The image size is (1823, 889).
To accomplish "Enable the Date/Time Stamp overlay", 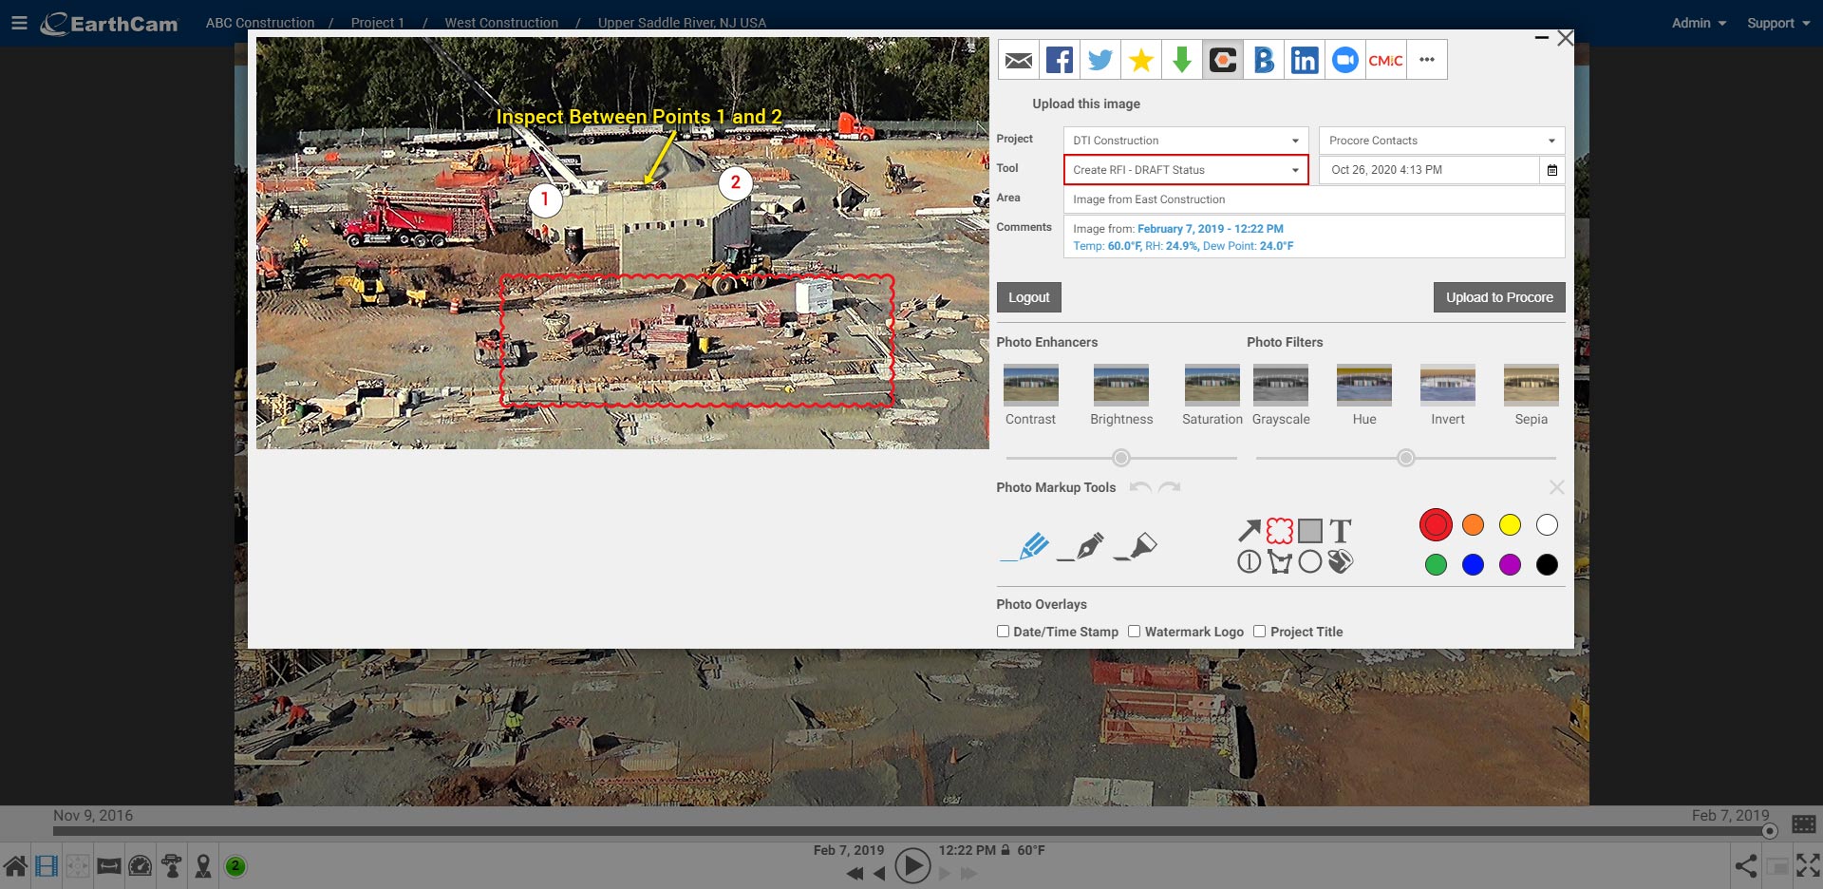I will coord(1003,632).
